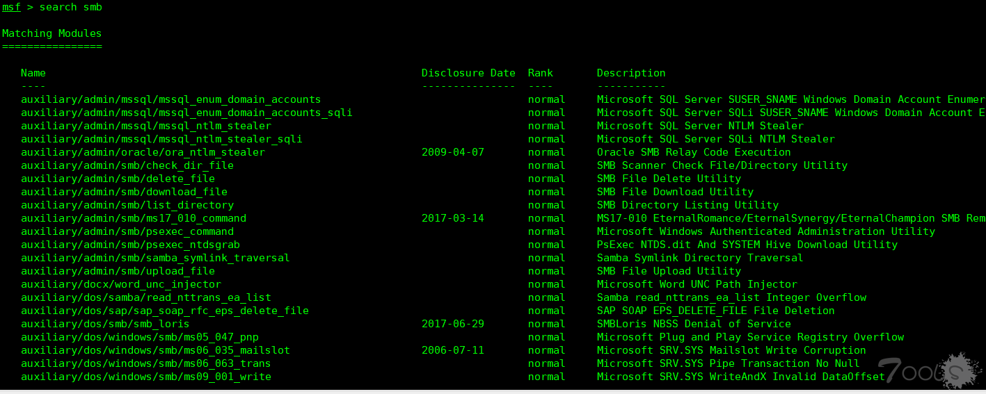Click the 2009-04-07 disclosure date

453,152
